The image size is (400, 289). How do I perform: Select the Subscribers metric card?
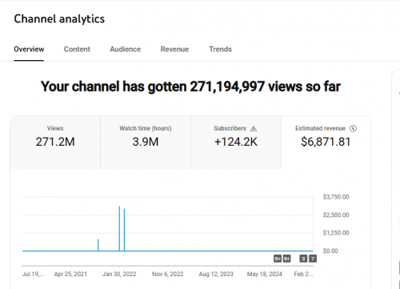[236, 142]
